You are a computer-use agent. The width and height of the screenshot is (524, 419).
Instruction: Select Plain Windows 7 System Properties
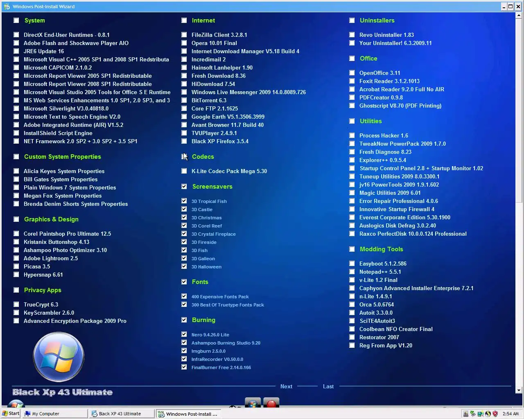tap(16, 187)
